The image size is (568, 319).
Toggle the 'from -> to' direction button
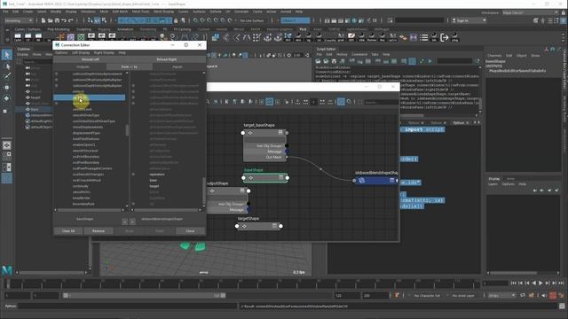[130, 67]
